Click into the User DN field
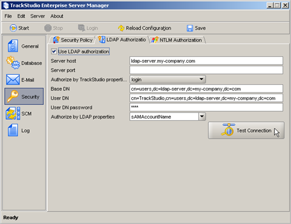291x224 pixels. [x=206, y=98]
